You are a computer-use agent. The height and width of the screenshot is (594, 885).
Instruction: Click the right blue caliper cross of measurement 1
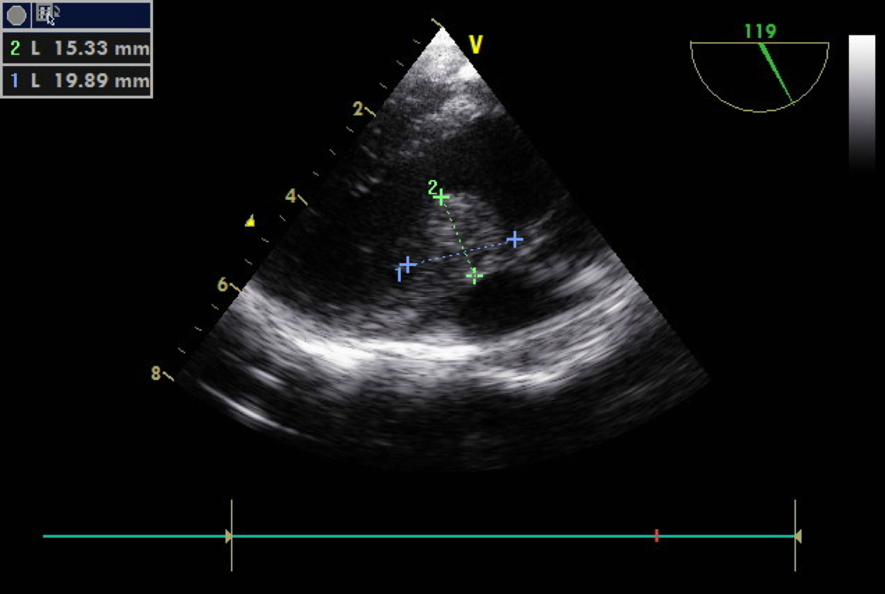pyautogui.click(x=515, y=240)
